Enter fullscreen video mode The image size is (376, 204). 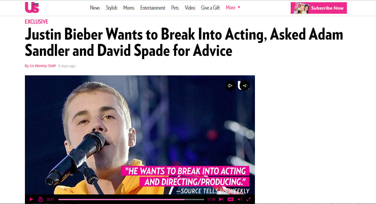pyautogui.click(x=249, y=199)
